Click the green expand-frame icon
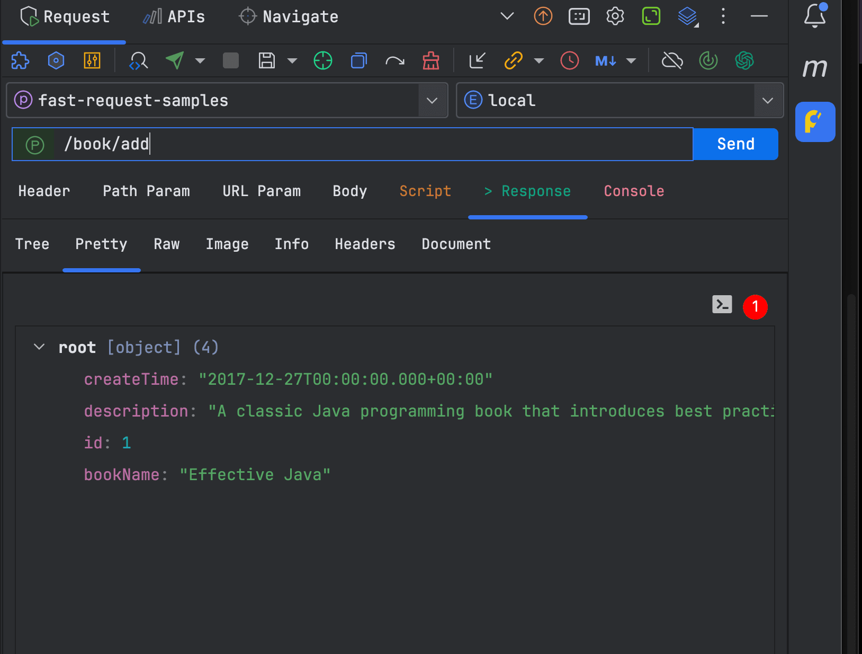 click(651, 16)
